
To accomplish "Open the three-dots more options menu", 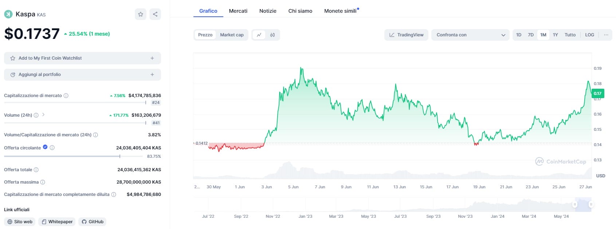I will point(606,35).
